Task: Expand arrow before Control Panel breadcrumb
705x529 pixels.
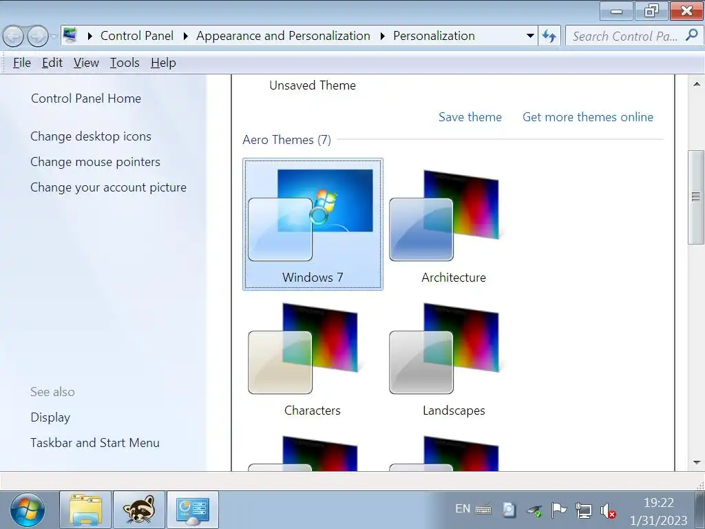Action: coord(90,36)
